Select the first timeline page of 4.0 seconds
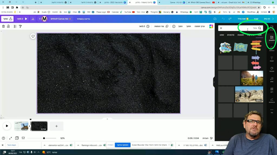The height and width of the screenshot is (155, 277). tap(21, 126)
